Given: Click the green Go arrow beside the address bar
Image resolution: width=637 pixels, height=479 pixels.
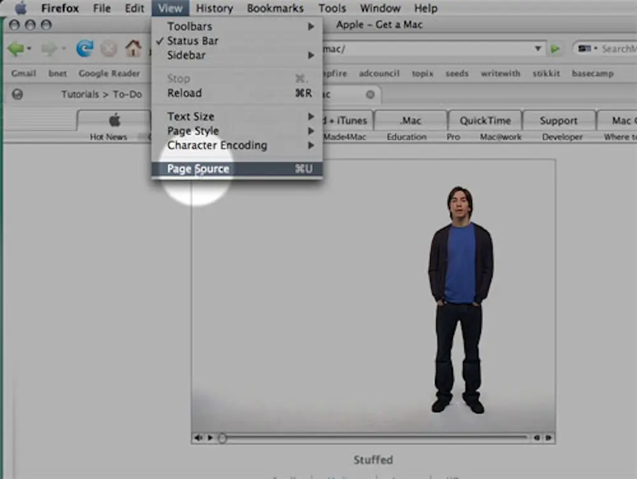Looking at the screenshot, I should pyautogui.click(x=554, y=48).
